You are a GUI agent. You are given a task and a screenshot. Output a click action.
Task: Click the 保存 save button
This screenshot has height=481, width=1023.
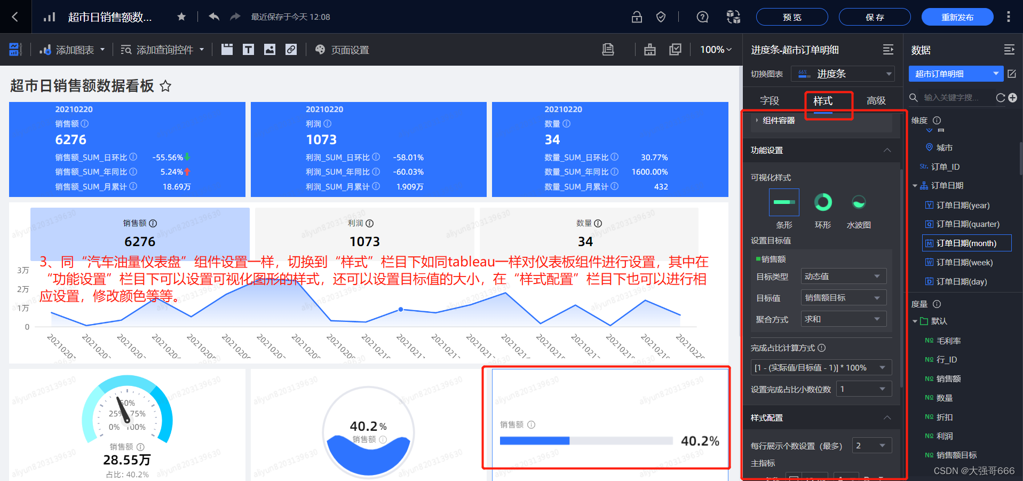tap(875, 17)
